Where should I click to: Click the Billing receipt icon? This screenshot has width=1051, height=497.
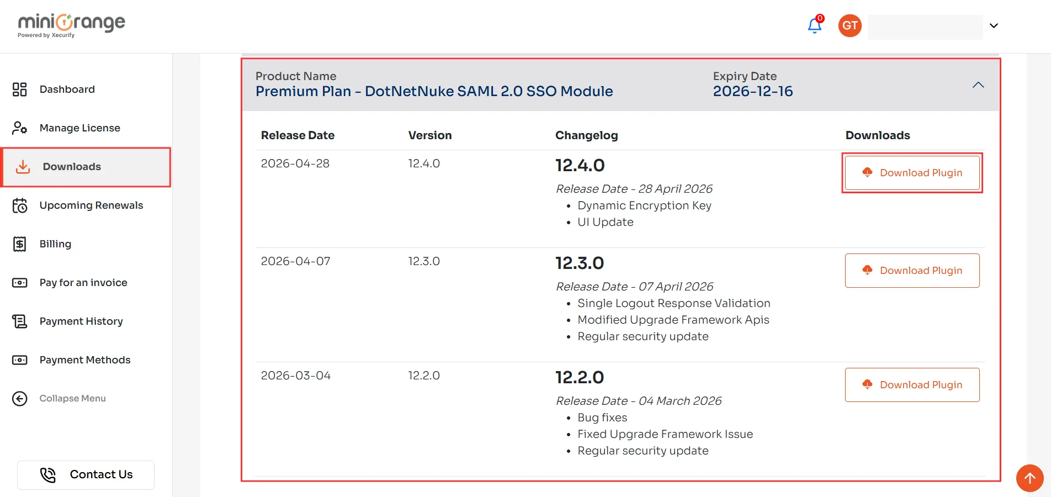20,244
